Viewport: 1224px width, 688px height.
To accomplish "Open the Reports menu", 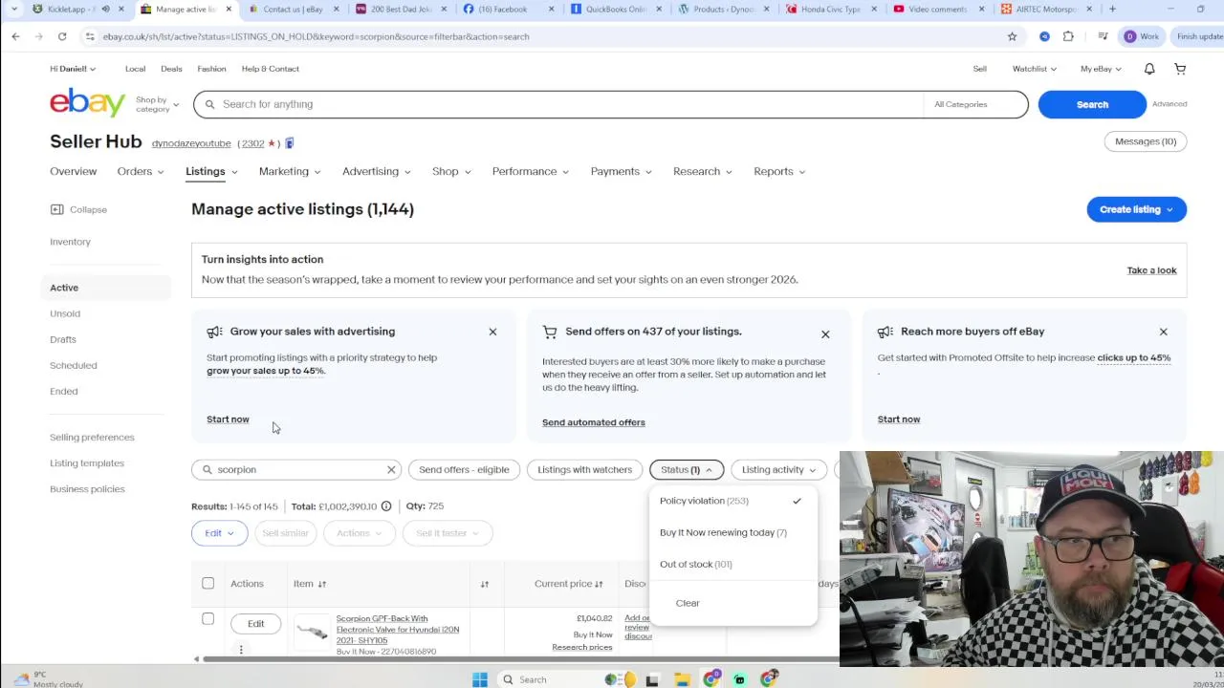I will pos(778,171).
